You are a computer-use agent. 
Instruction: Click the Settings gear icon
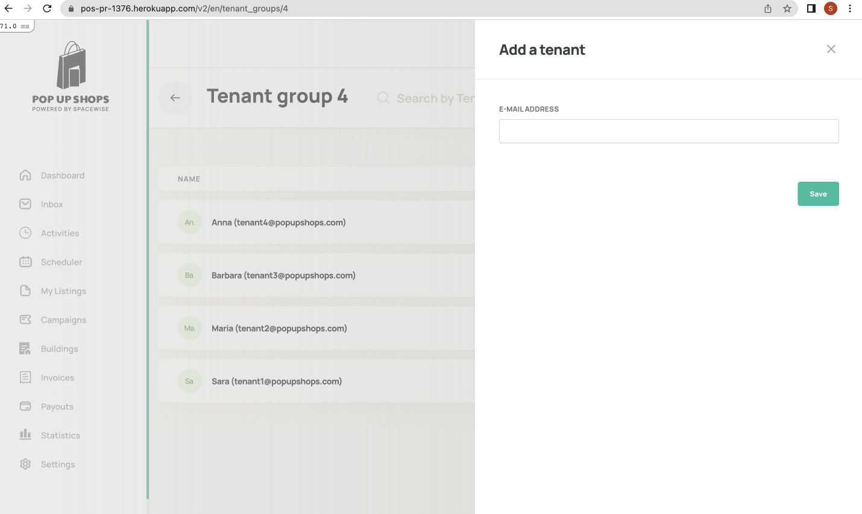pos(25,464)
